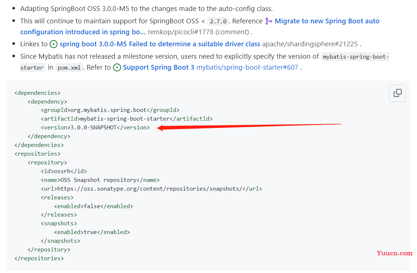Select the '<releases>' opening tag line
Image resolution: width=417 pixels, height=273 pixels.
coord(57,198)
